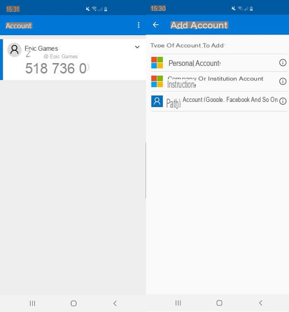
Task: Open the three-dot overflow menu on Account screen
Action: 138,25
